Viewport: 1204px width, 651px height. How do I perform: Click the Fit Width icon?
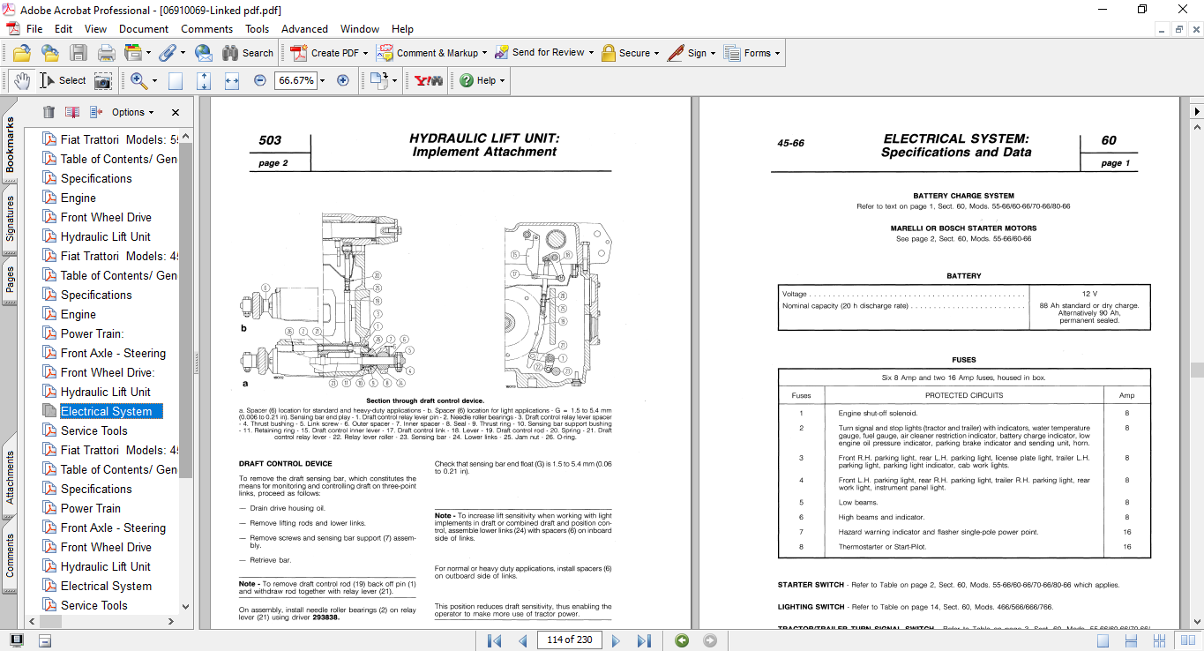pos(232,80)
